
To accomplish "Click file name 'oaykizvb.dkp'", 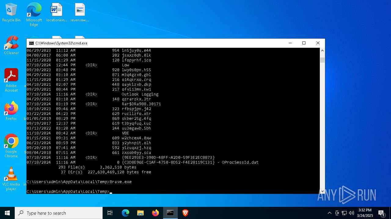I will pyautogui.click(x=136, y=85).
